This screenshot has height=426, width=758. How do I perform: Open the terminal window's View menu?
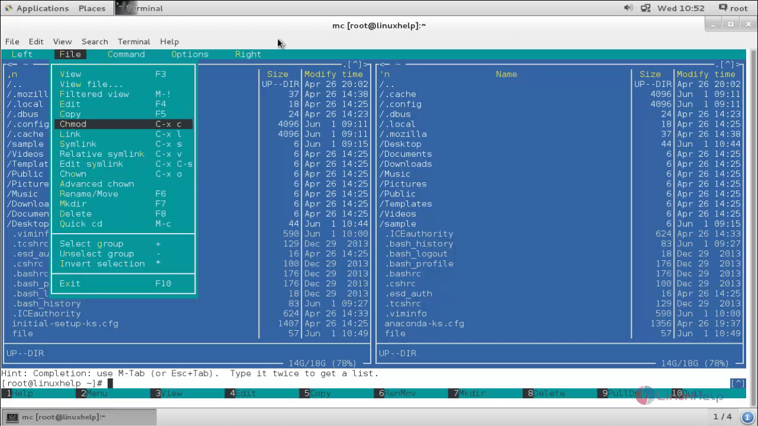pyautogui.click(x=62, y=41)
